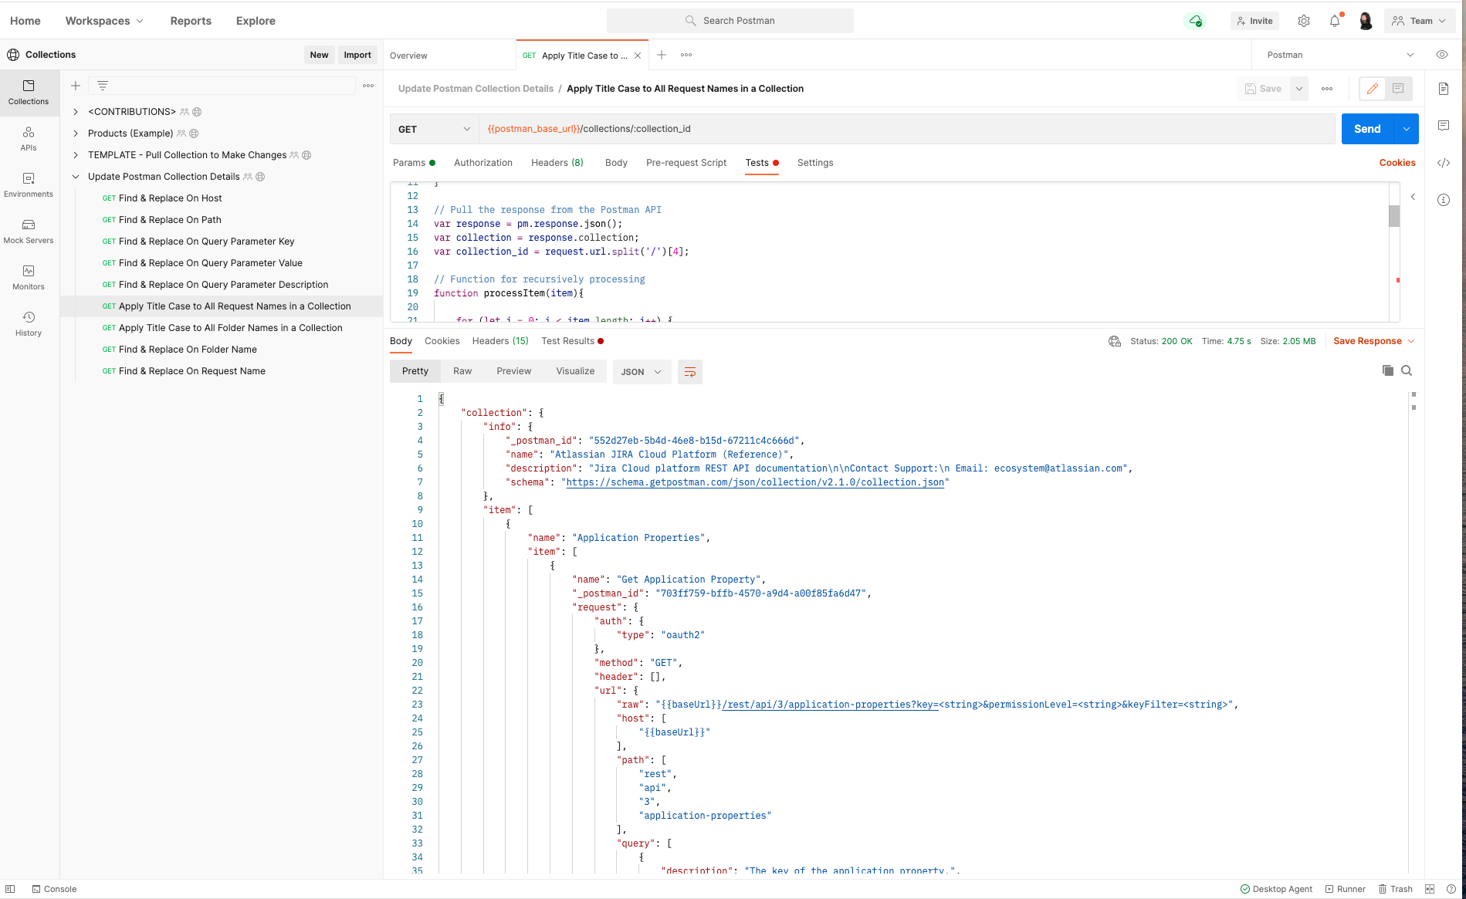Toggle line wrap in the response viewer
The height and width of the screenshot is (899, 1466).
click(689, 371)
